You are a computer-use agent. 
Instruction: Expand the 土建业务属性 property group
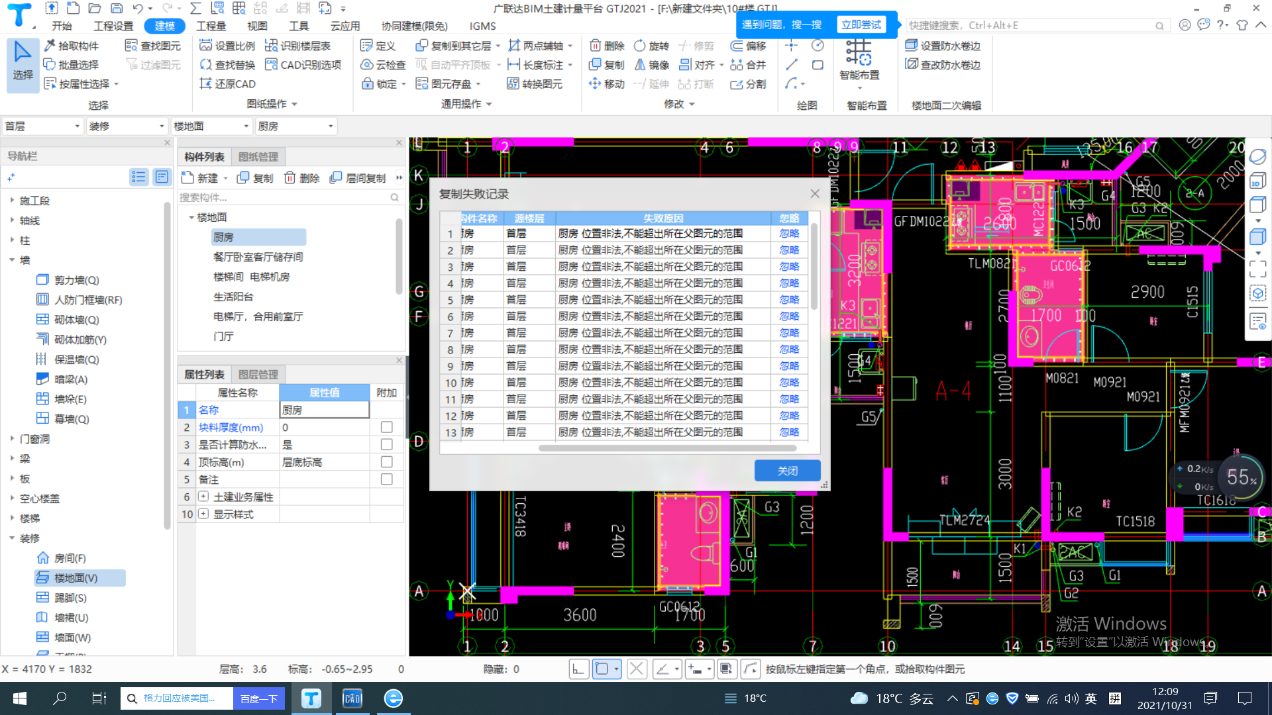tap(203, 497)
